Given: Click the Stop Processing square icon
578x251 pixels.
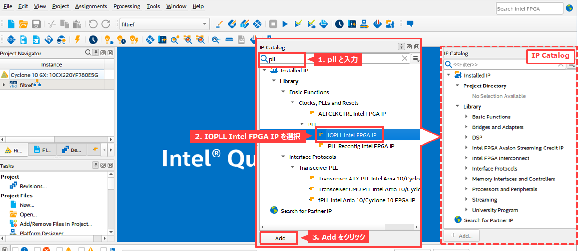Looking at the screenshot, I should 273,24.
